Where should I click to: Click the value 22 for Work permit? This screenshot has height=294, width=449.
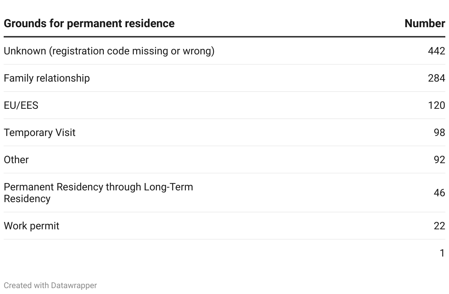(x=439, y=226)
